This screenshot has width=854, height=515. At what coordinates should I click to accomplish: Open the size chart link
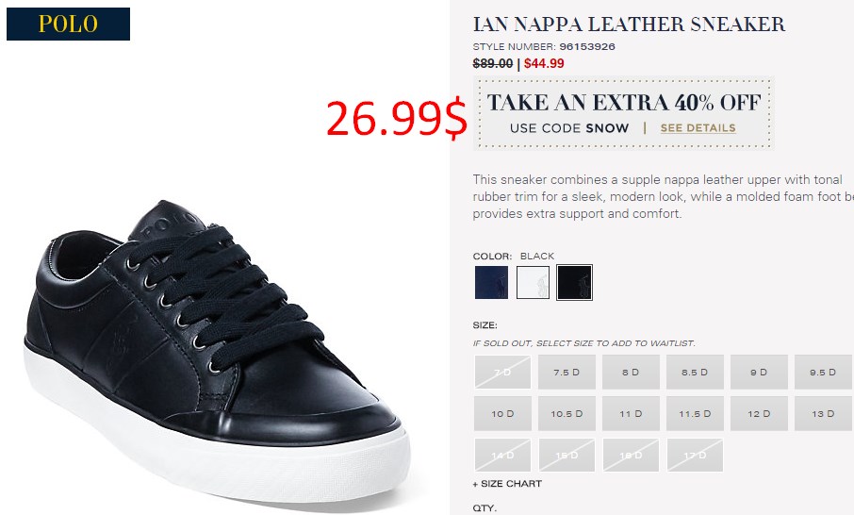click(x=507, y=483)
